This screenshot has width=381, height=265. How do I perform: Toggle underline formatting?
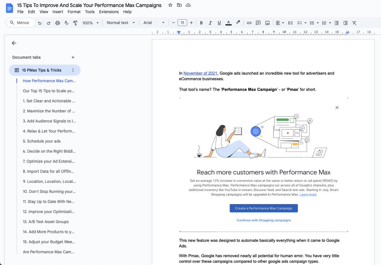(219, 23)
